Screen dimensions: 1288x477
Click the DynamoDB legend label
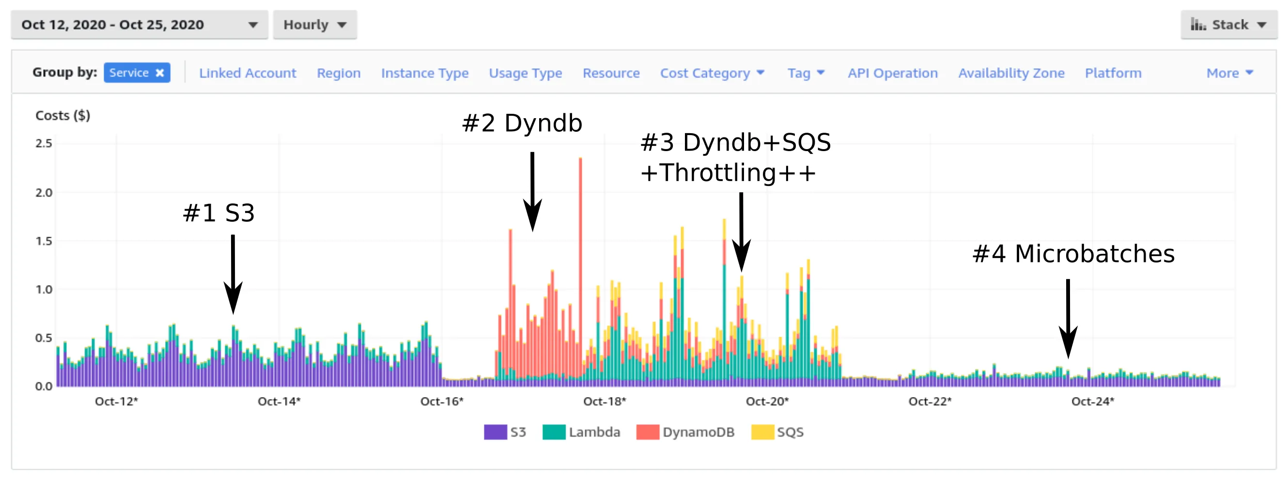698,432
